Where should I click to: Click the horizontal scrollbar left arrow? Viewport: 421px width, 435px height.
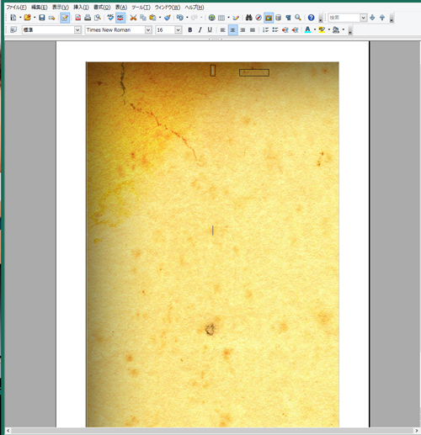pyautogui.click(x=8, y=431)
